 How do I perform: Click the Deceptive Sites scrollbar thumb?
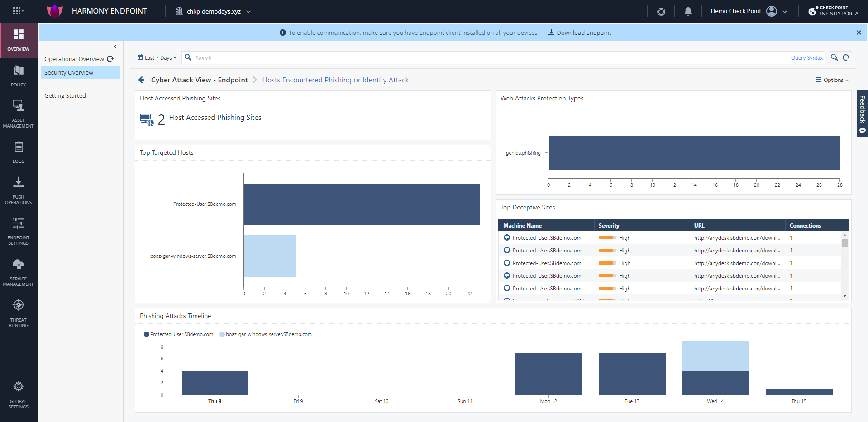pos(844,243)
